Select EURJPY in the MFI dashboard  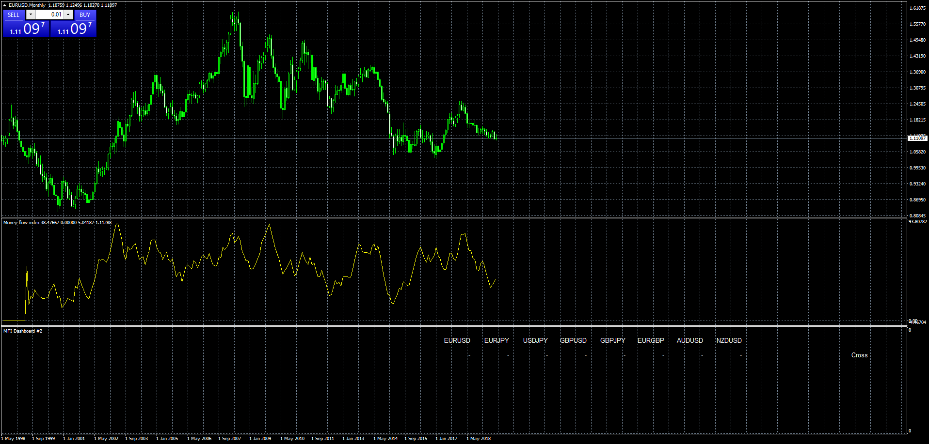click(x=497, y=340)
